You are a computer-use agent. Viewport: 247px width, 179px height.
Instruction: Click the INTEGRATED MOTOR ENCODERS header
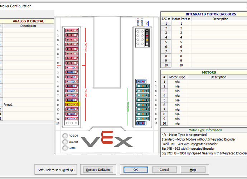210,14
